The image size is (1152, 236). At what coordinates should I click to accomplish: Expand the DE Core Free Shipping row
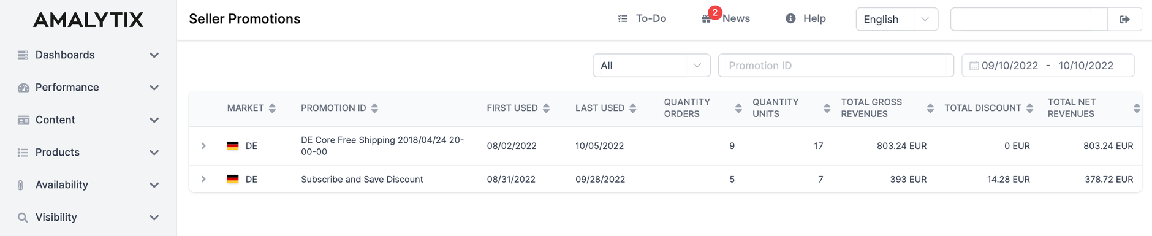tap(203, 146)
